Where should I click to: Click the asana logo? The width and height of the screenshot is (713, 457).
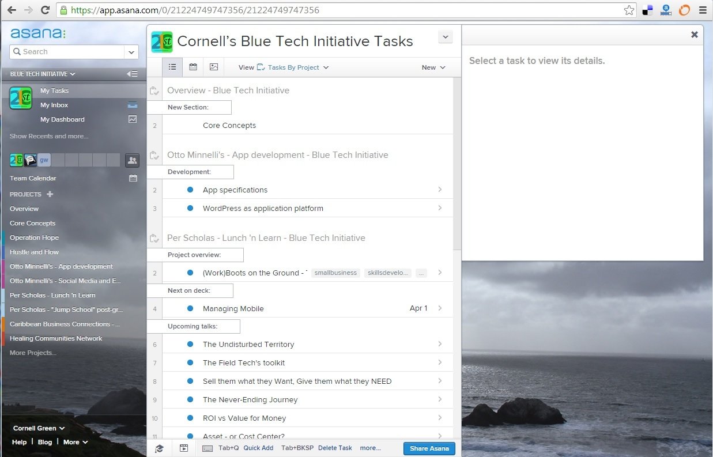[38, 33]
